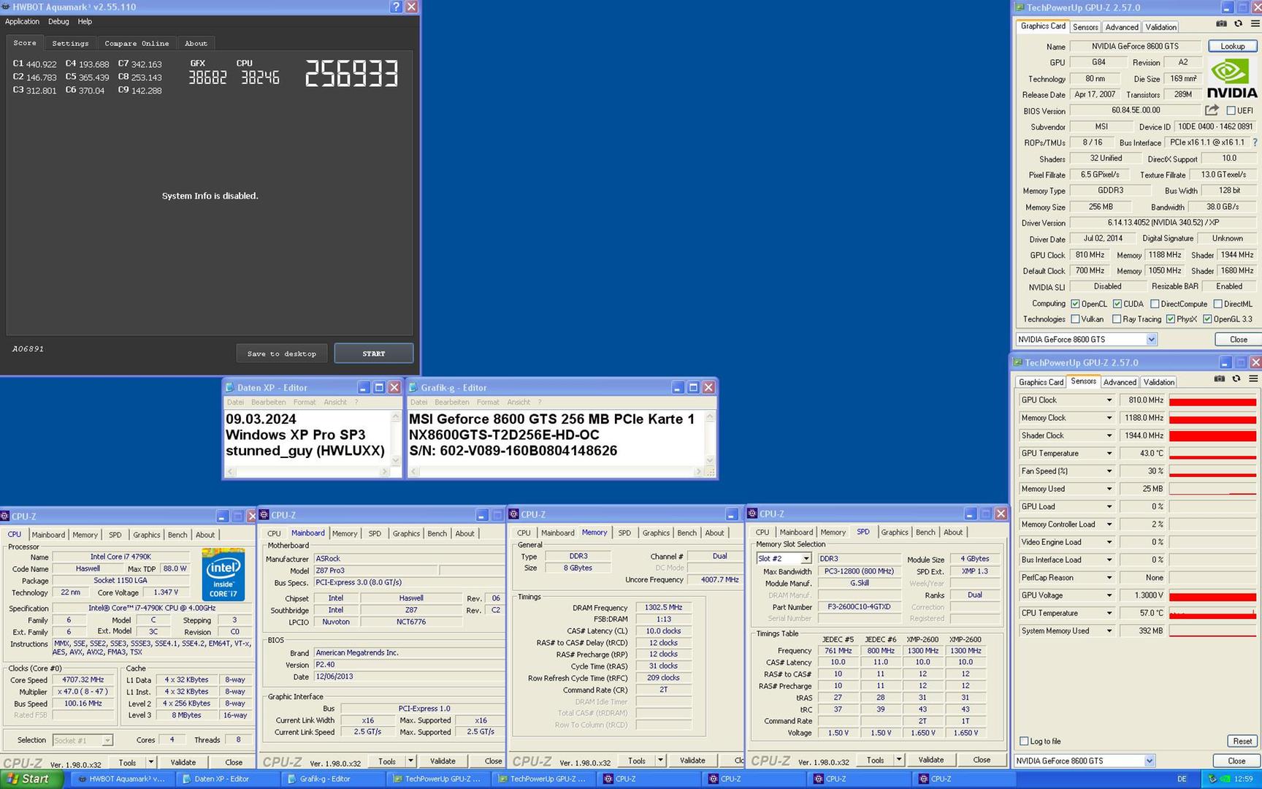Click the refresh icon in the GPU-Z Sensors window
The image size is (1262, 789).
point(1236,379)
